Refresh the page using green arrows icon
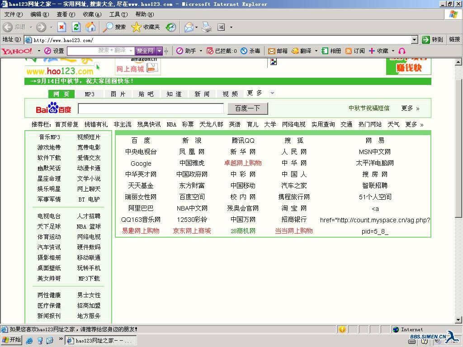This screenshot has height=347, width=463. coord(76,27)
